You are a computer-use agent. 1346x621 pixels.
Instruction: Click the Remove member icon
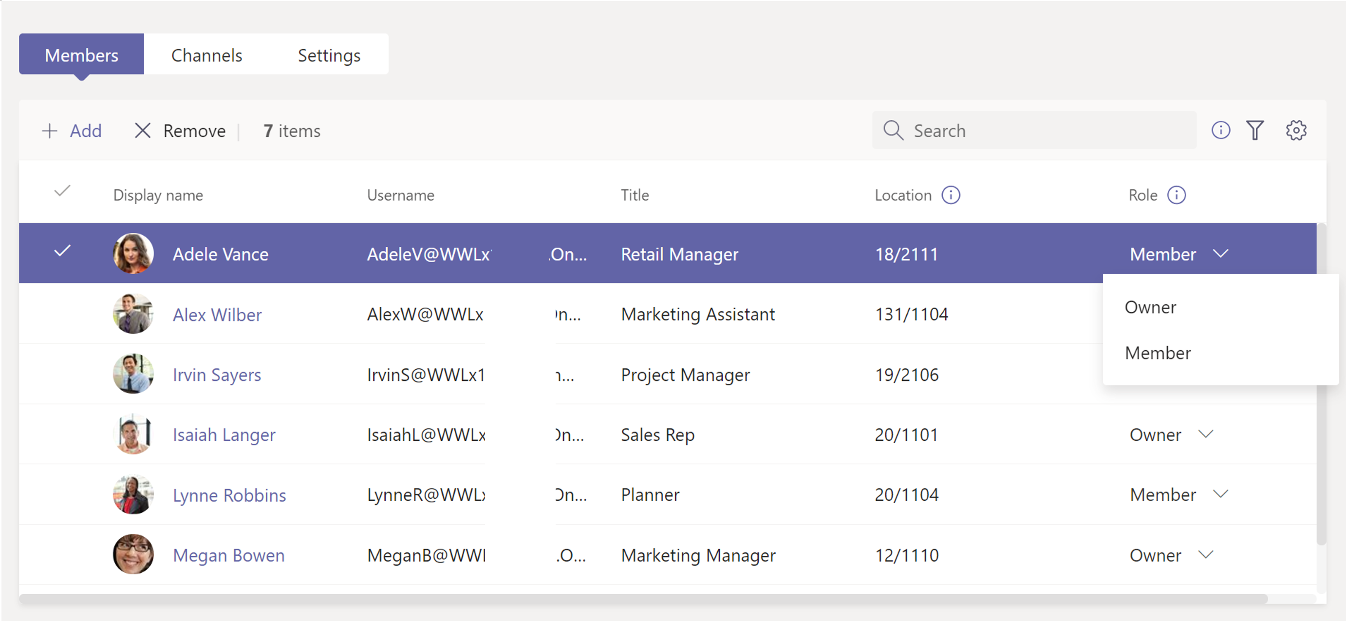(x=141, y=131)
